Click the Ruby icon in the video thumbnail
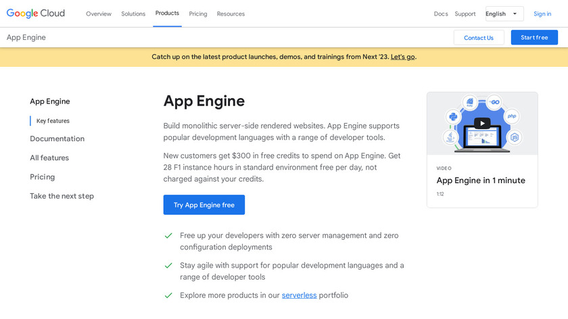This screenshot has width=568, height=319. 470,103
